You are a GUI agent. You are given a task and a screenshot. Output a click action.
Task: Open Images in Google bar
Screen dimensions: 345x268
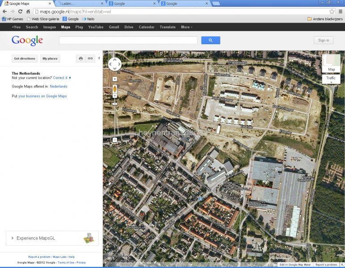(x=50, y=27)
